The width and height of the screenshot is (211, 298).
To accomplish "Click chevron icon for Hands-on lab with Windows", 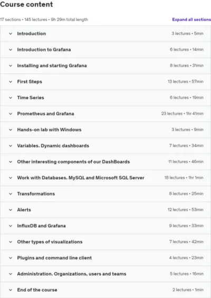I will 11,130.
